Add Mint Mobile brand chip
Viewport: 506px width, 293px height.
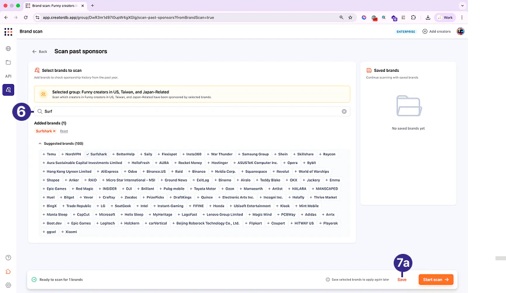click(307, 206)
